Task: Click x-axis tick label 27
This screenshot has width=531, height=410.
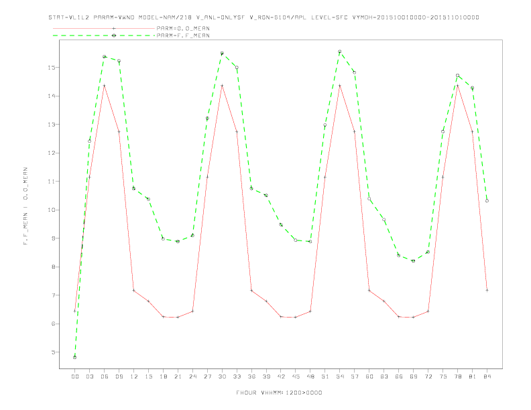Action: tap(207, 377)
